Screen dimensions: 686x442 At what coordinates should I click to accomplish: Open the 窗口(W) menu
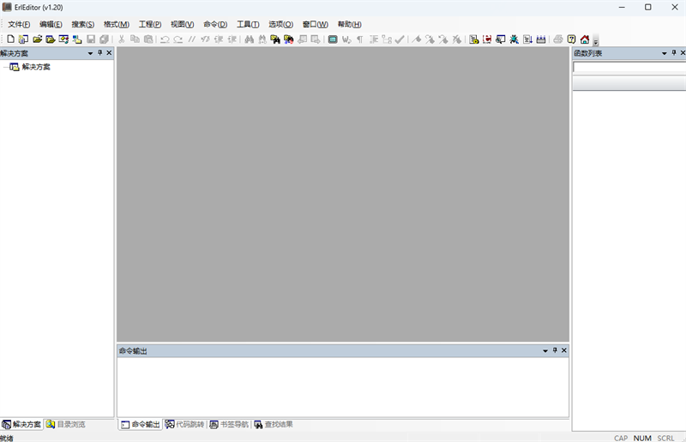[315, 25]
